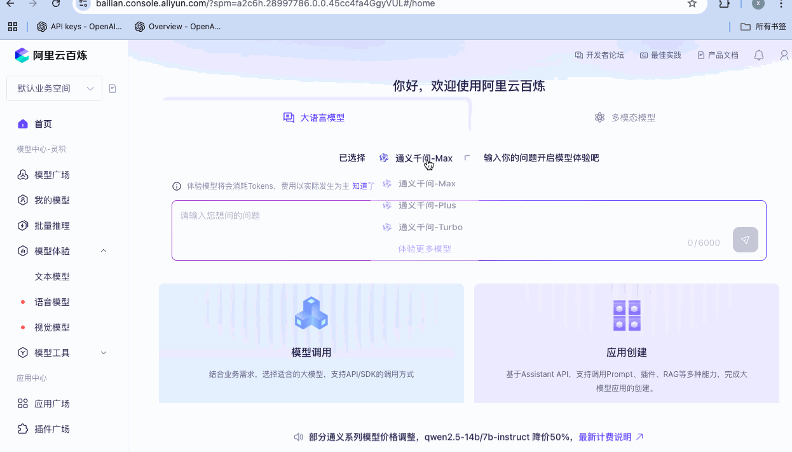Select 文本模型 under 模型体验
The image size is (792, 452).
[x=52, y=277]
